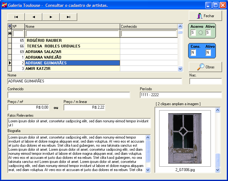
Task: Go to the previous artist record
Action: click(x=34, y=17)
